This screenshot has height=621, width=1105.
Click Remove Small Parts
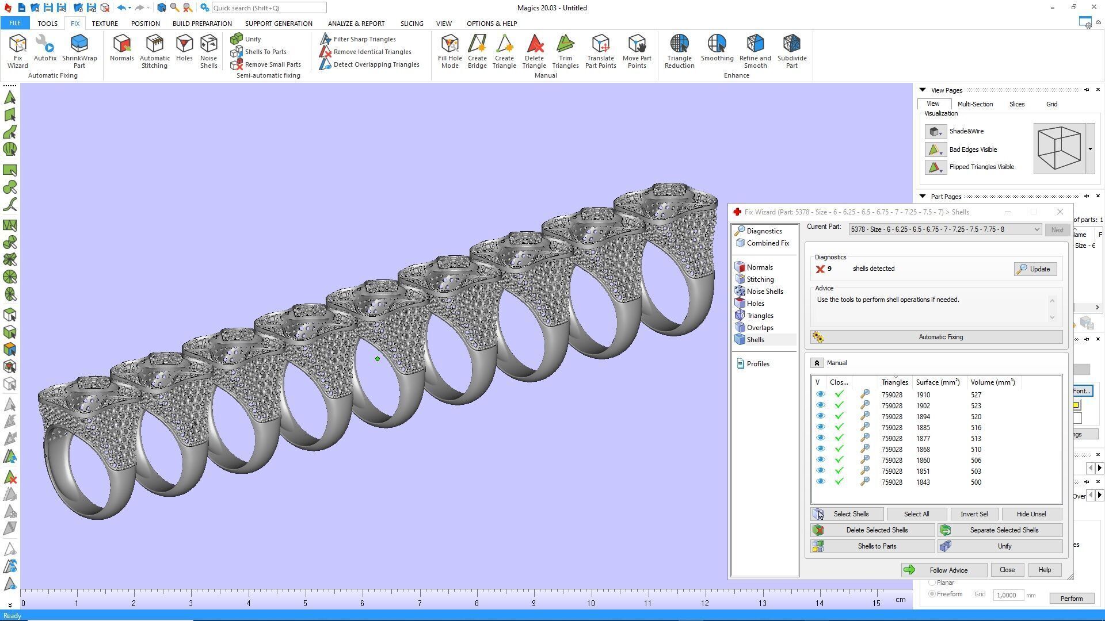coord(265,64)
